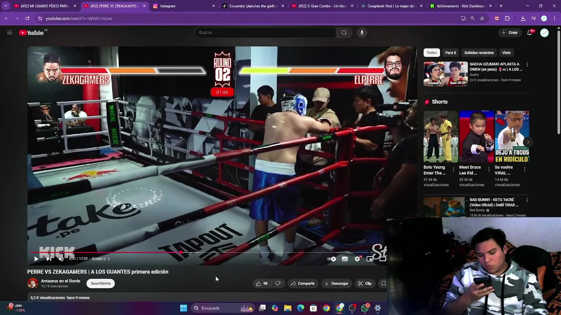
Task: Switch to the Instagram browser tab
Action: pos(184,6)
